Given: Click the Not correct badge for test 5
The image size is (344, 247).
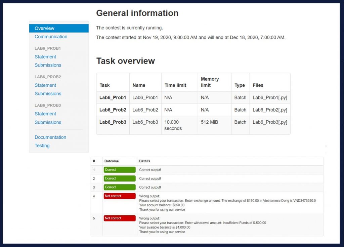Looking at the screenshot, I should [119, 218].
